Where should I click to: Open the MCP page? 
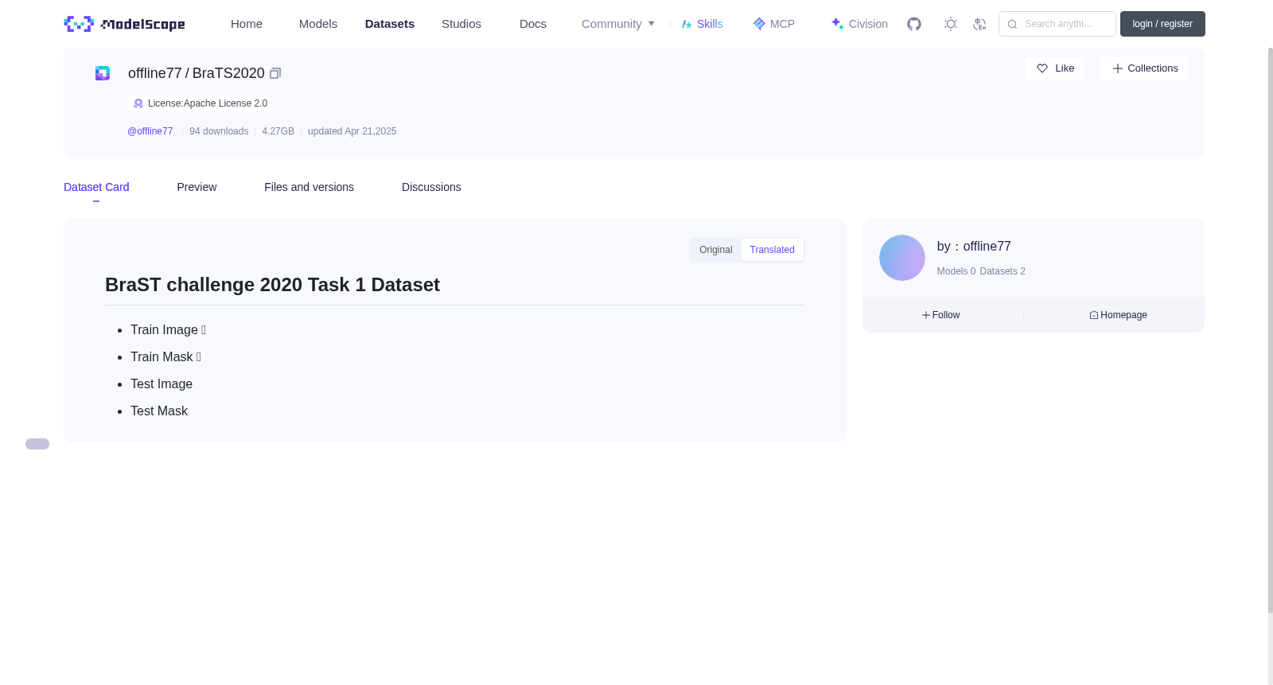tap(773, 24)
